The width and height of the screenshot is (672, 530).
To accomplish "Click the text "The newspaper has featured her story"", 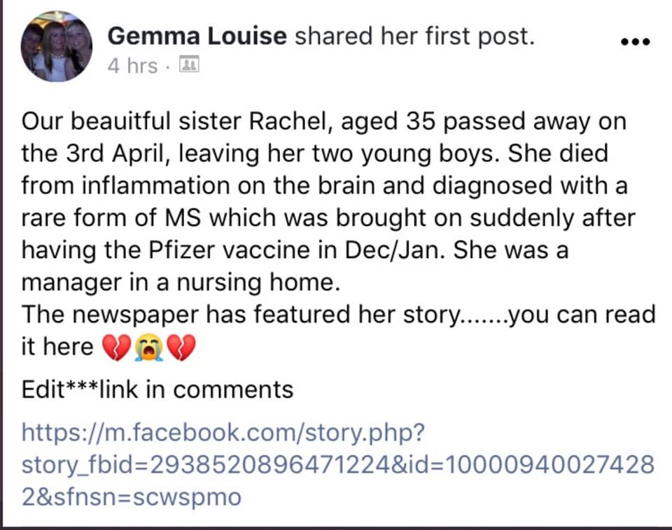I will [241, 314].
